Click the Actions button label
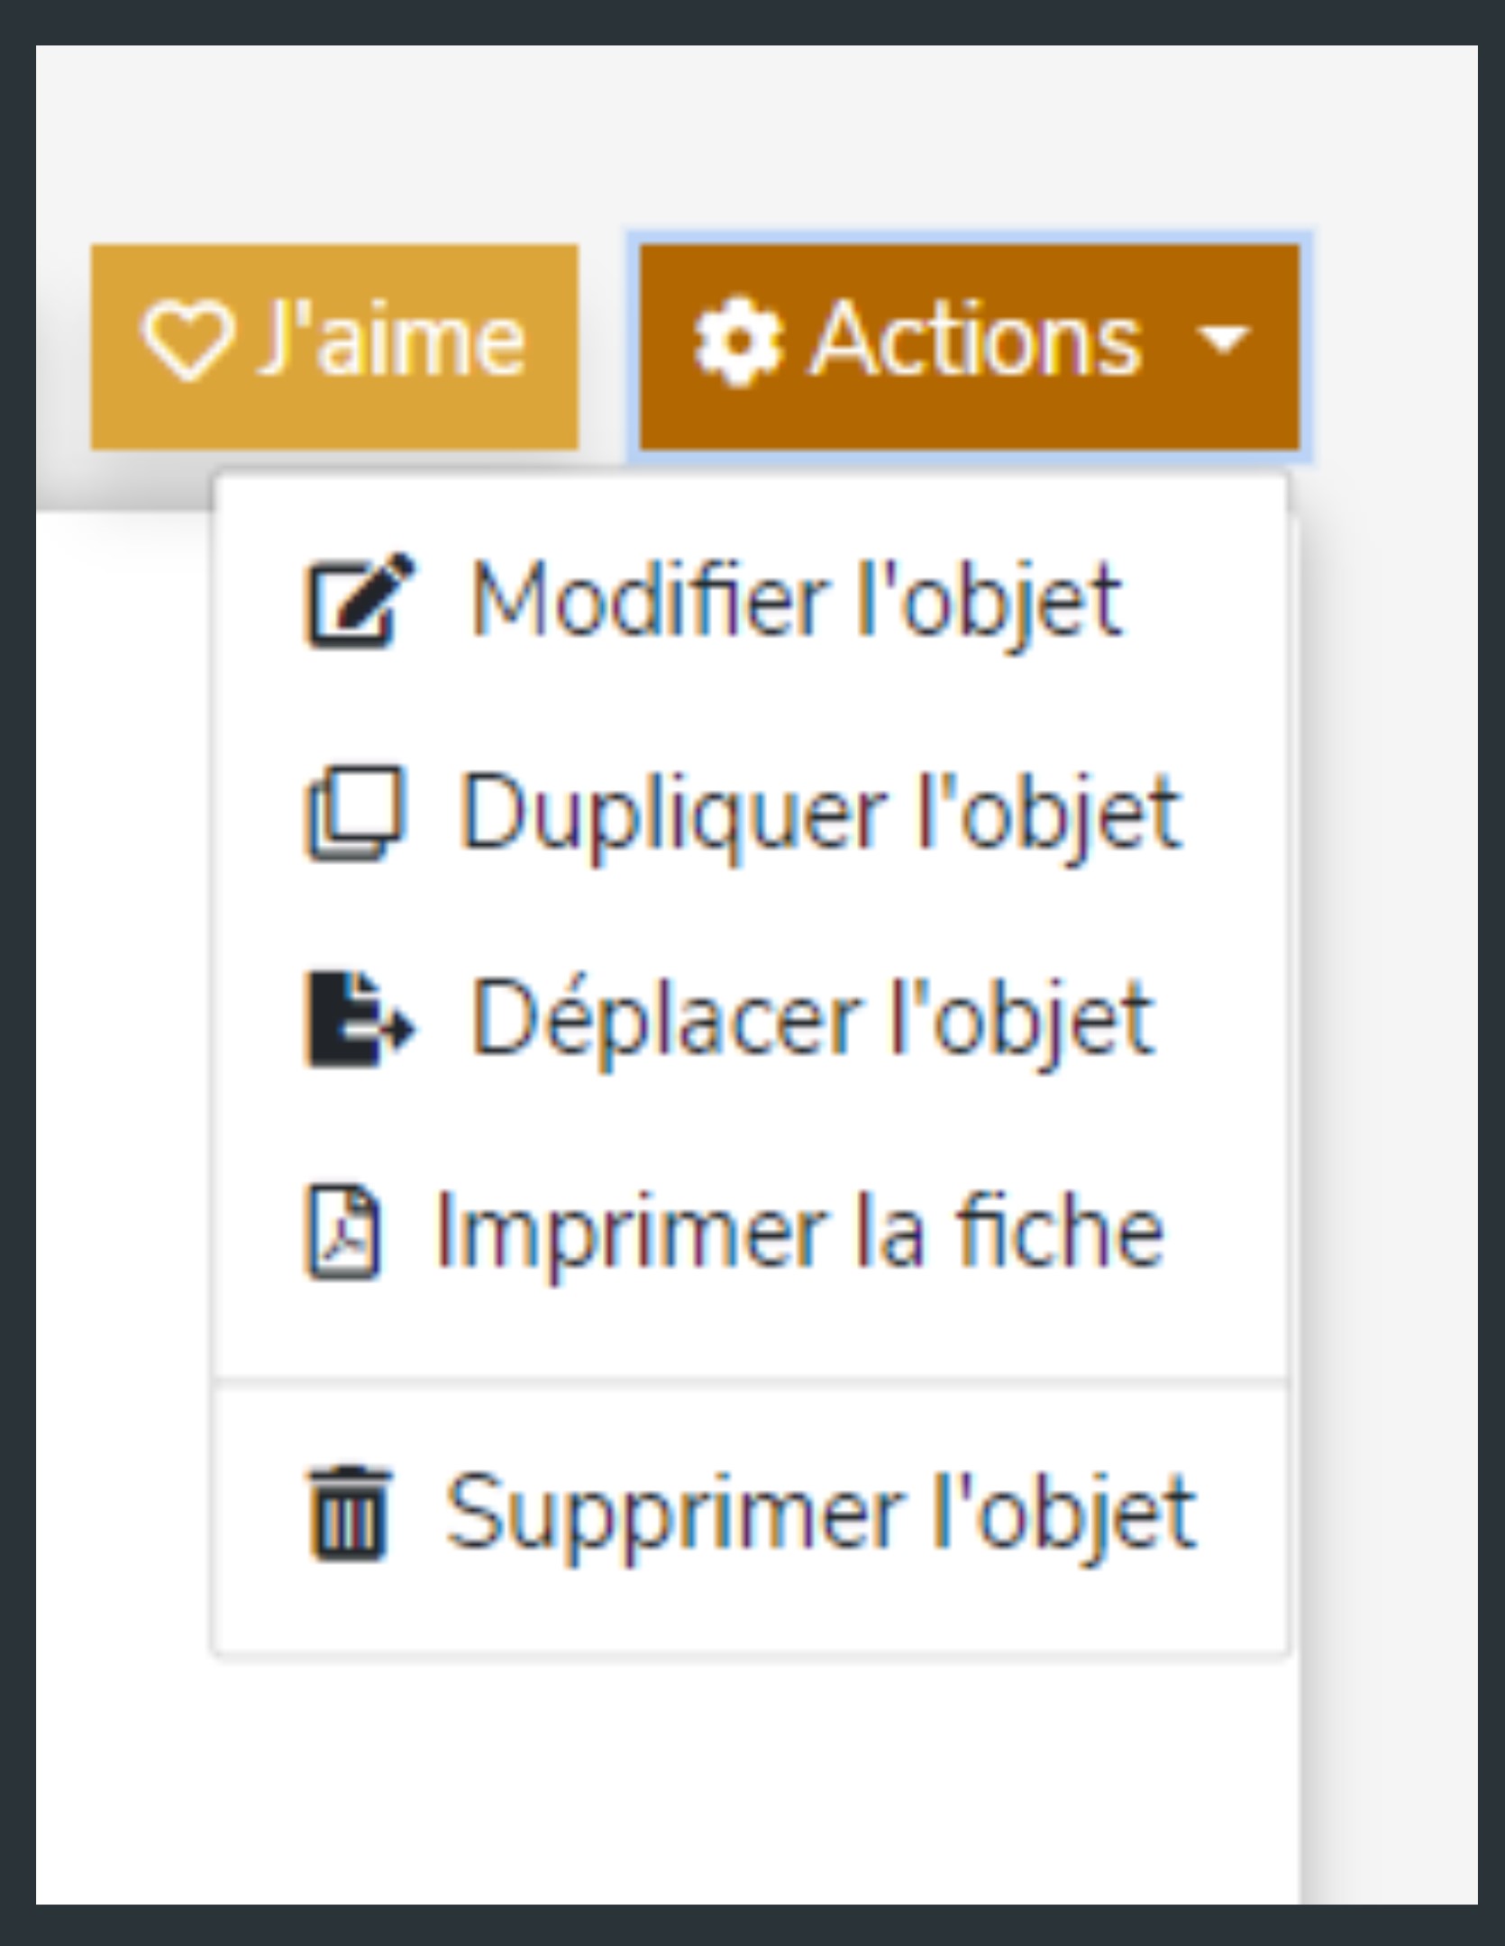1505x1946 pixels. (976, 341)
